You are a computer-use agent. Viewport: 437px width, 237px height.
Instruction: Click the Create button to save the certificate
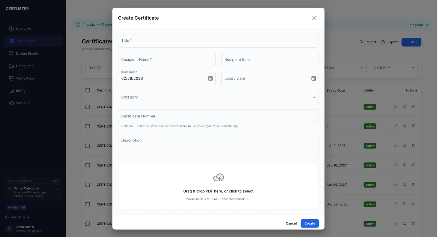point(309,223)
